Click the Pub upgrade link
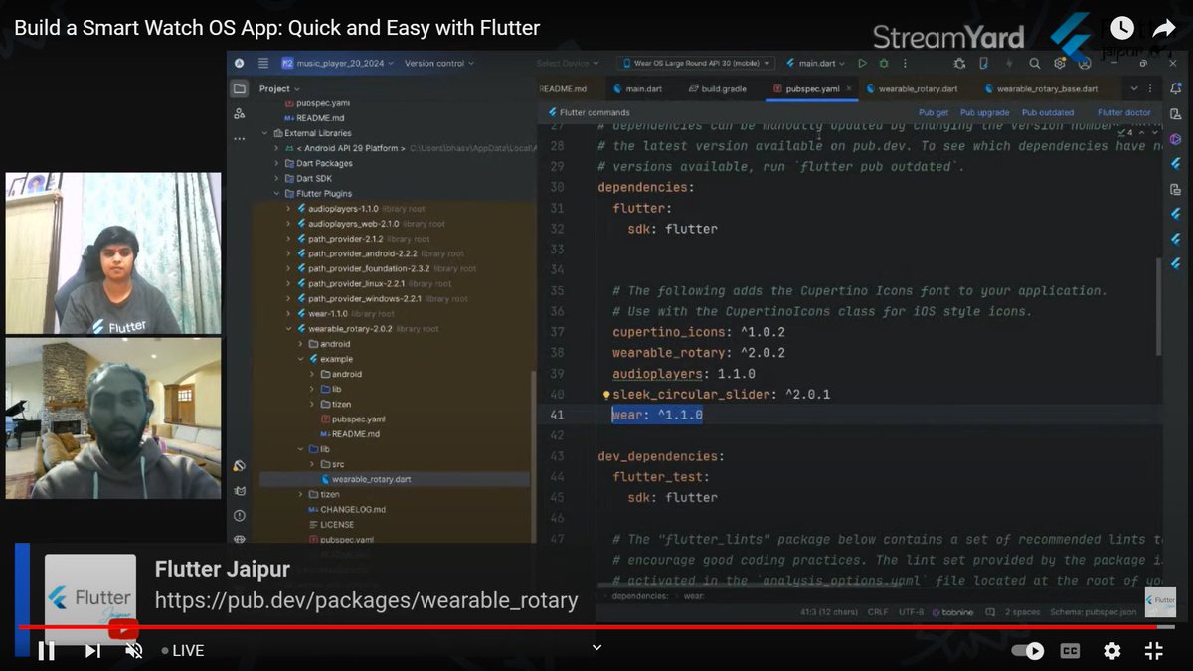 click(x=985, y=112)
